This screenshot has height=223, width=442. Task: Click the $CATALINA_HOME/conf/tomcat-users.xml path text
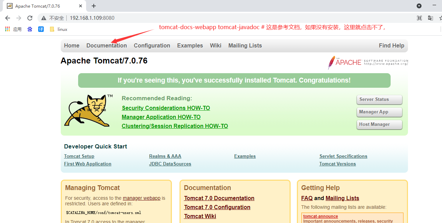coord(103,213)
